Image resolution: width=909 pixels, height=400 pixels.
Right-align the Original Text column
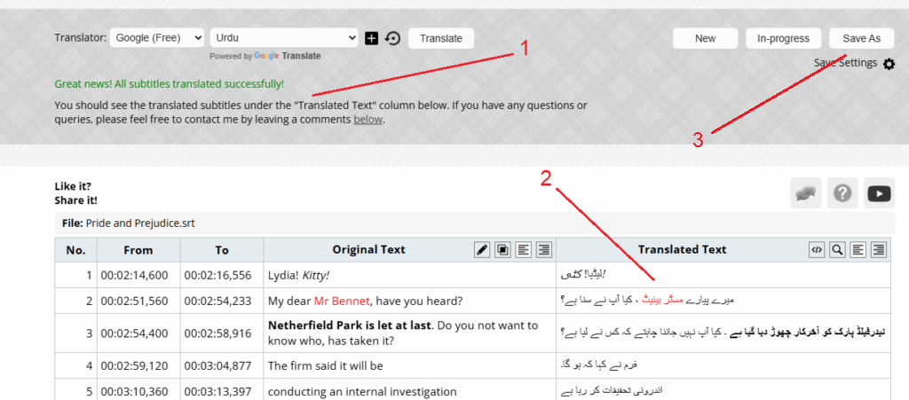click(543, 250)
